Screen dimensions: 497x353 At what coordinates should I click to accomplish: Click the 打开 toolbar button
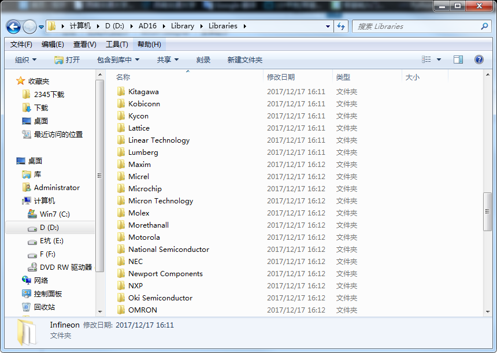(67, 60)
